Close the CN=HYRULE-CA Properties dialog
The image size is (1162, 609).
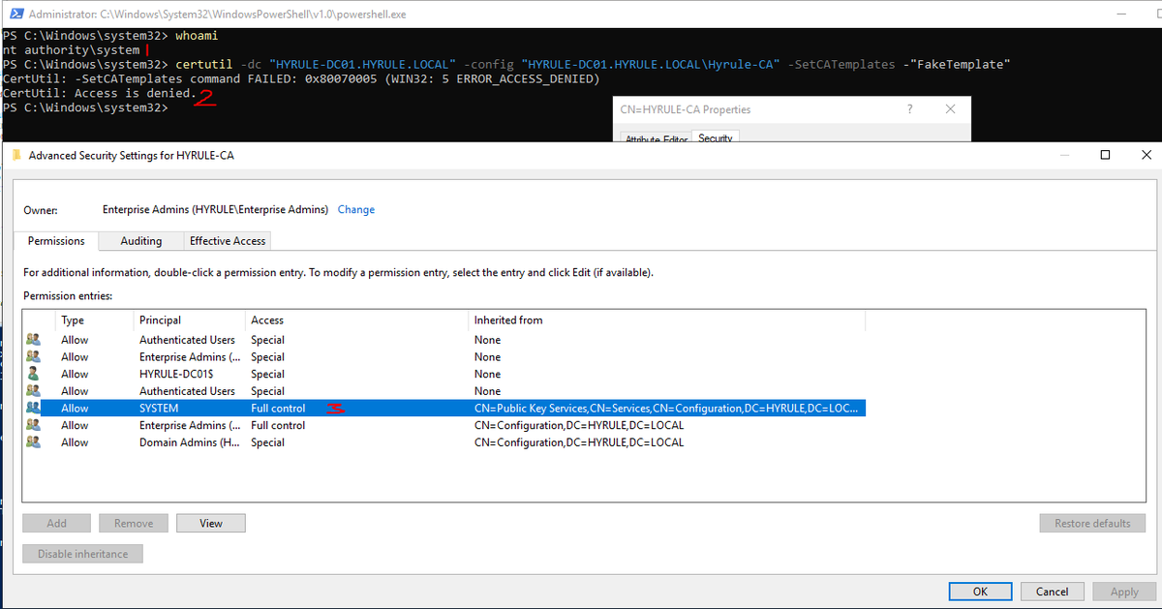[950, 109]
